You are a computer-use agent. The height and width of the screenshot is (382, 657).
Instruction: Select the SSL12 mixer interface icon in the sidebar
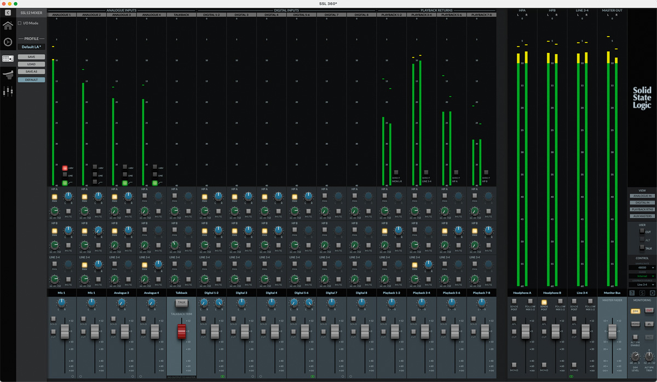[8, 58]
